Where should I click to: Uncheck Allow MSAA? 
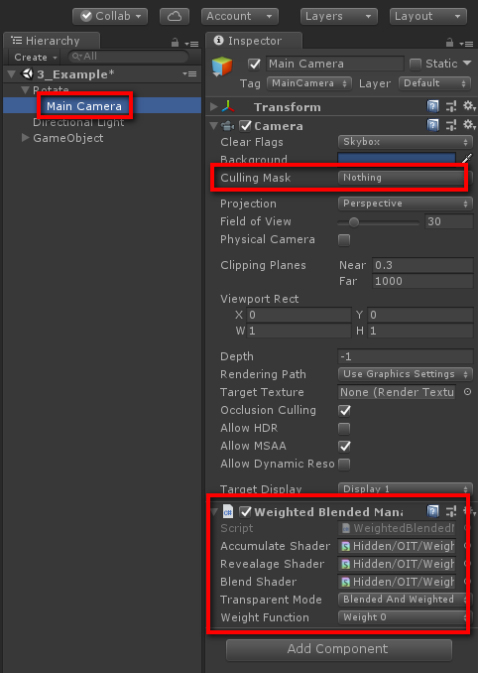click(x=344, y=446)
